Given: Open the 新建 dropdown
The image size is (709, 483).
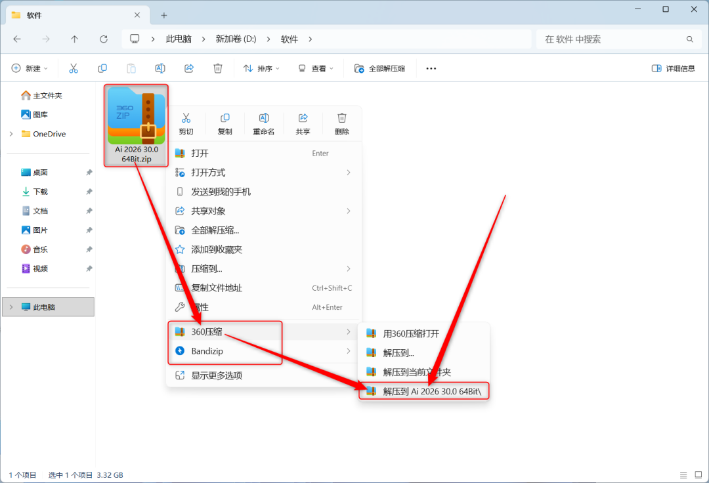Looking at the screenshot, I should pos(30,68).
